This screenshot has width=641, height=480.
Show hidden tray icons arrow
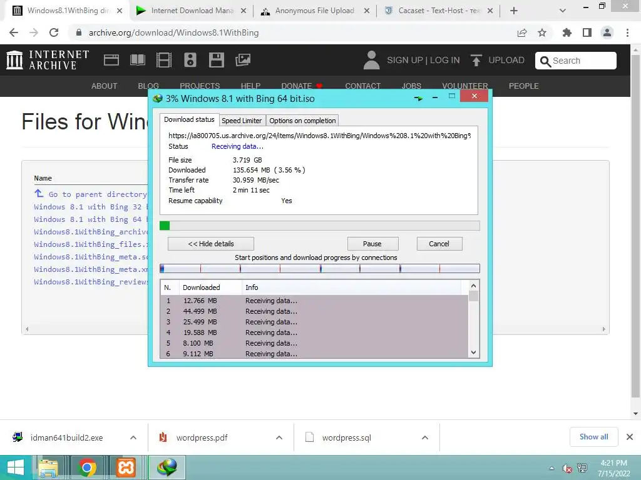click(552, 468)
